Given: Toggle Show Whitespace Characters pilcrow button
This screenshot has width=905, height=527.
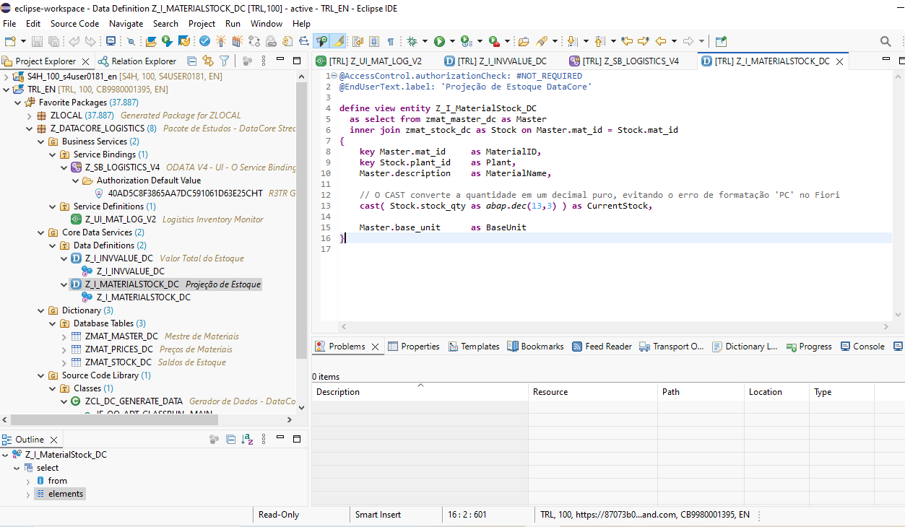Looking at the screenshot, I should pyautogui.click(x=391, y=41).
